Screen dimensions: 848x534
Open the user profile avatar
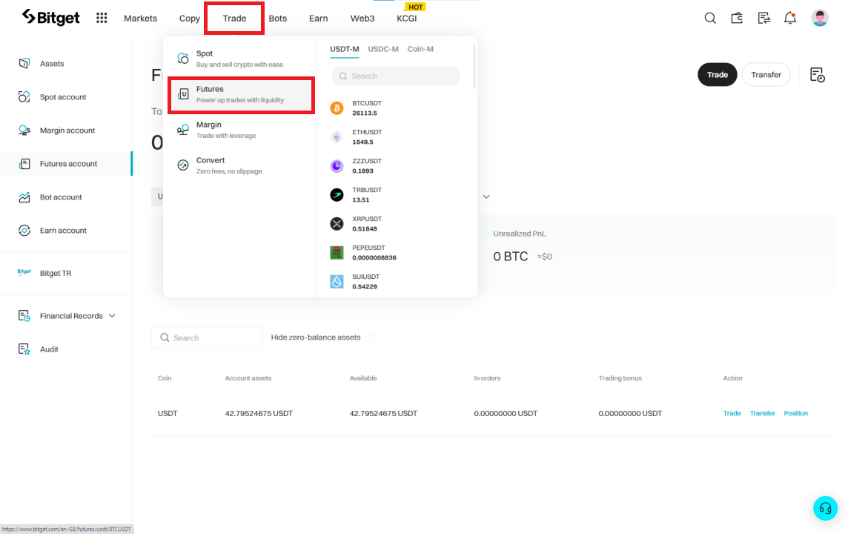click(819, 18)
